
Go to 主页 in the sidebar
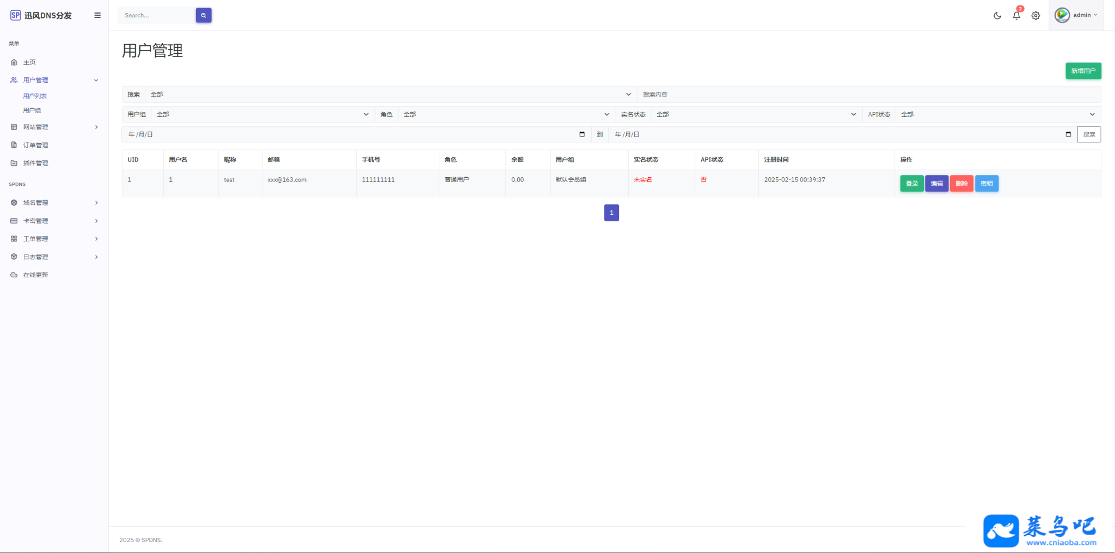pos(29,62)
